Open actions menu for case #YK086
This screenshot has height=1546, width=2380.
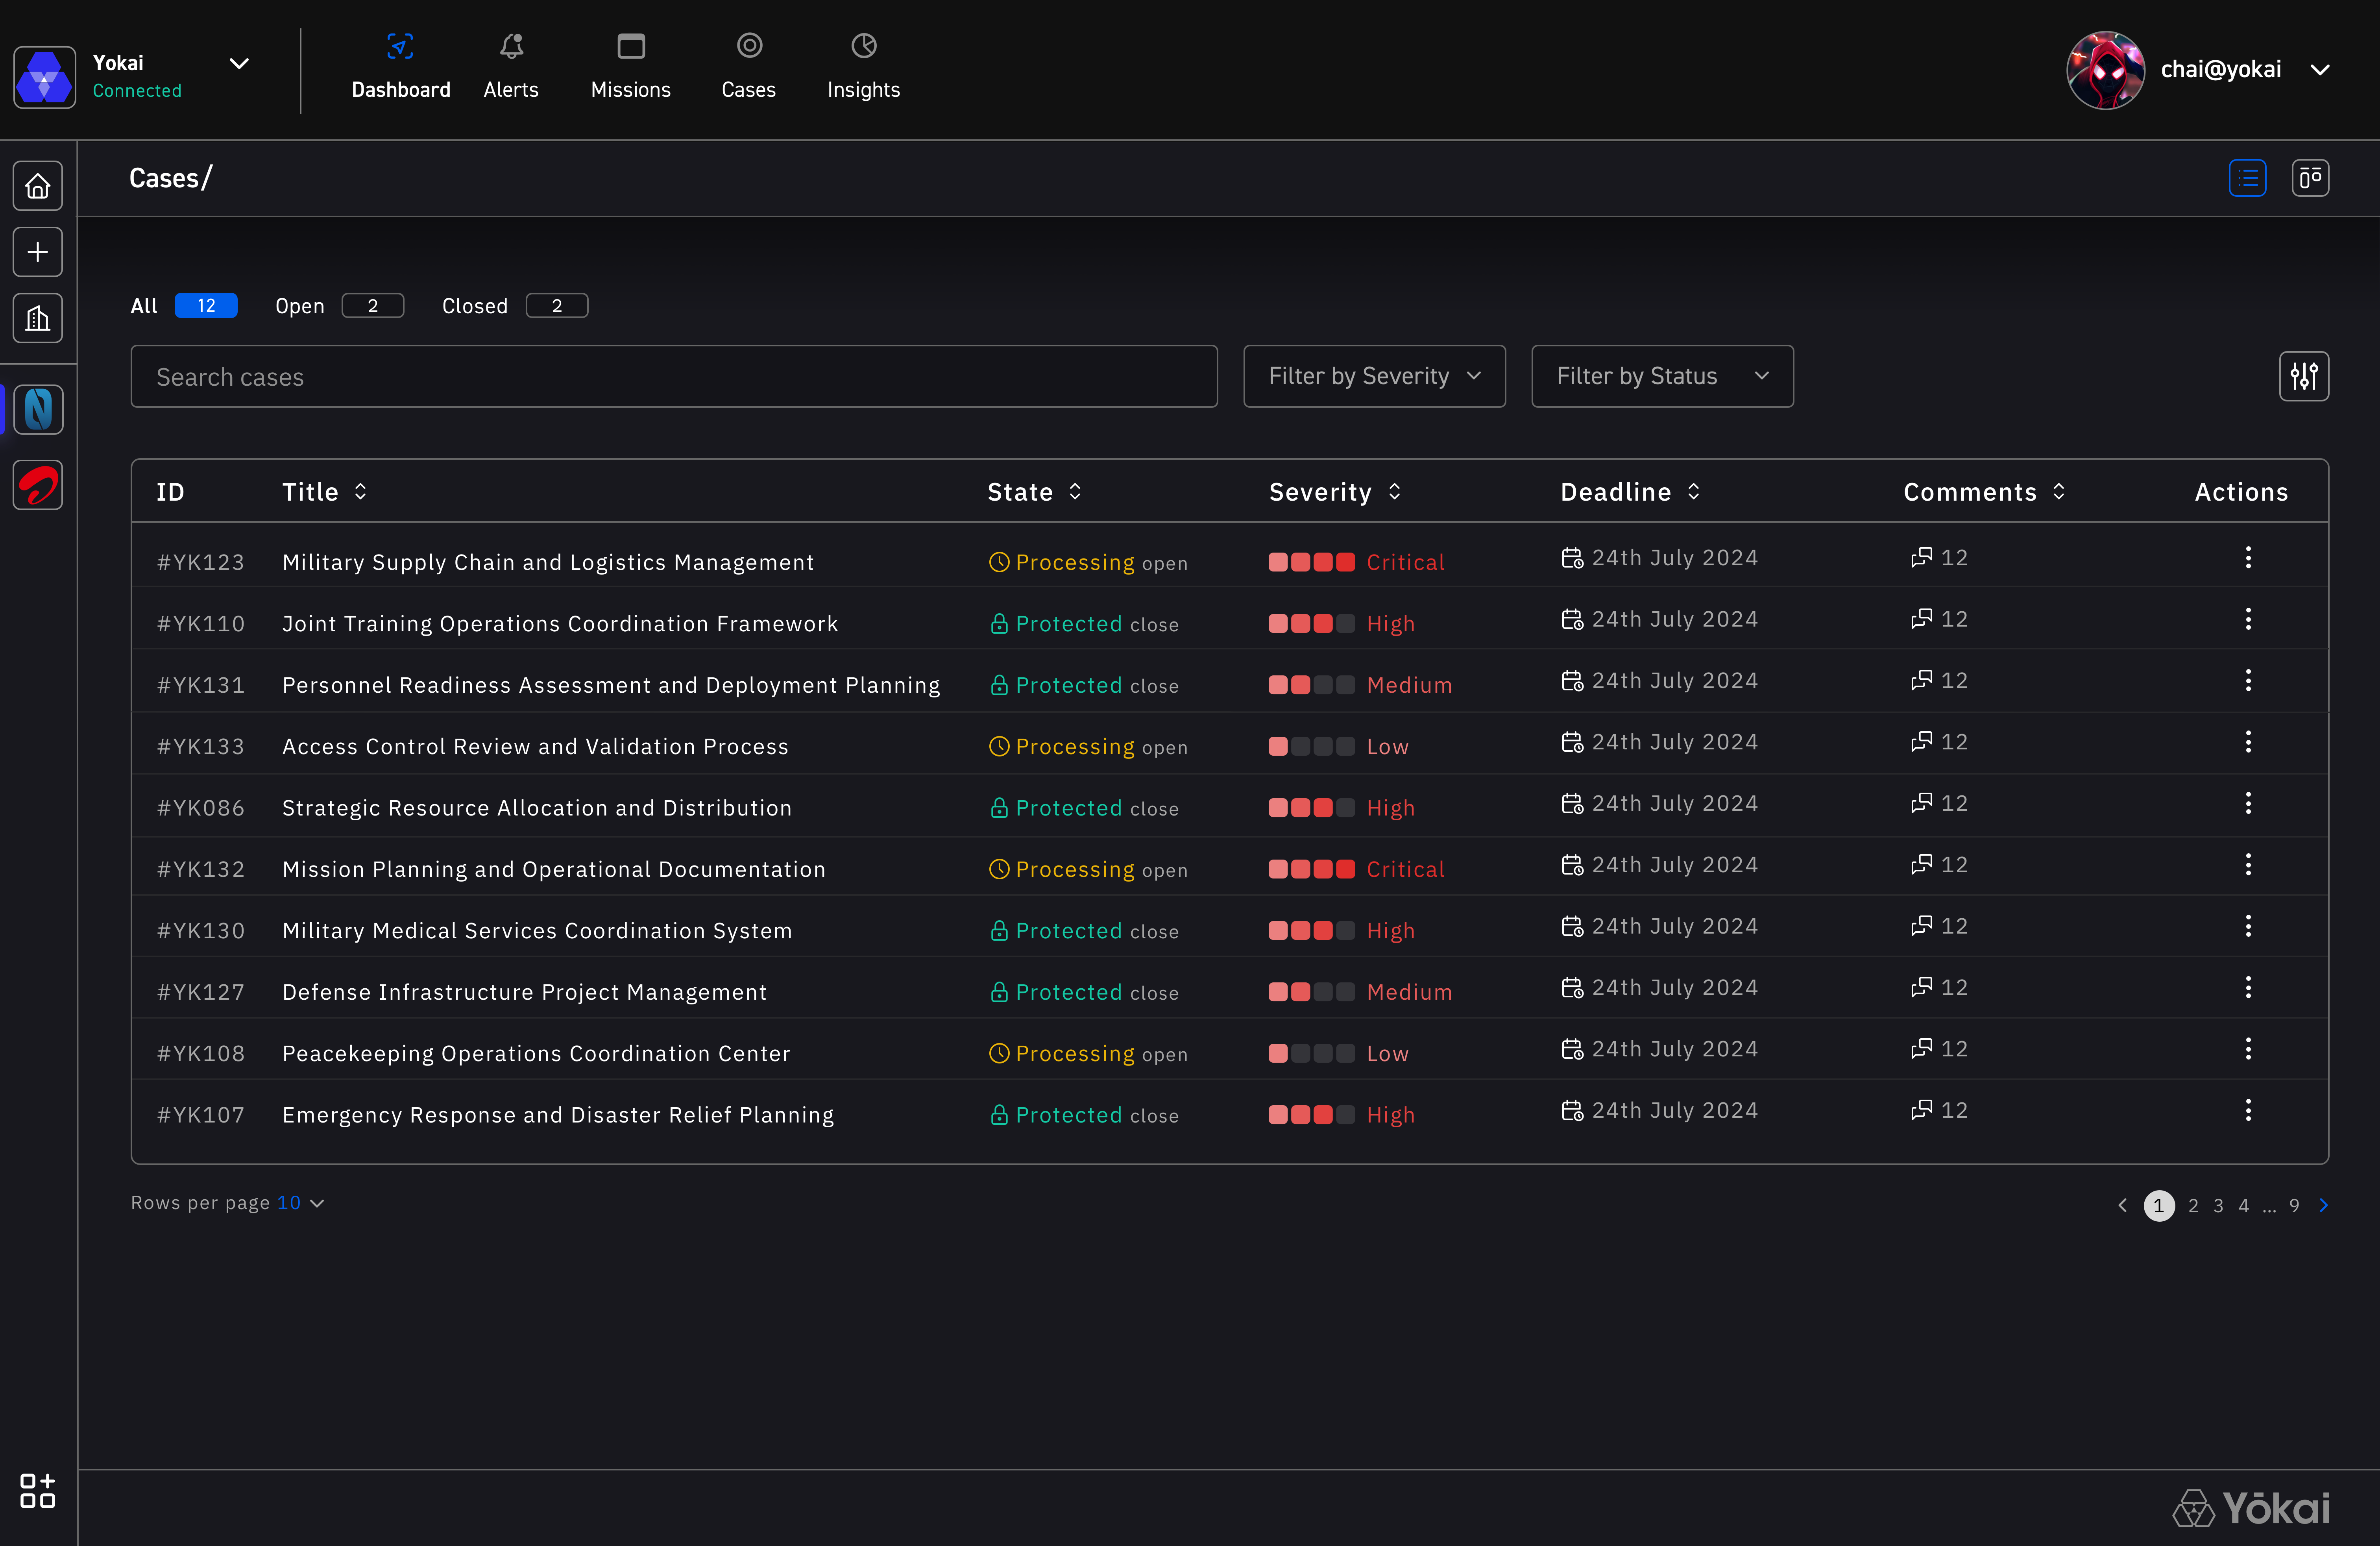pyautogui.click(x=2248, y=803)
